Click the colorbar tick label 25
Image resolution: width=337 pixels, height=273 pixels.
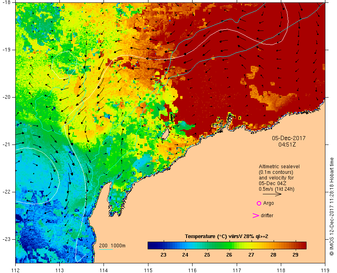click(x=207, y=255)
